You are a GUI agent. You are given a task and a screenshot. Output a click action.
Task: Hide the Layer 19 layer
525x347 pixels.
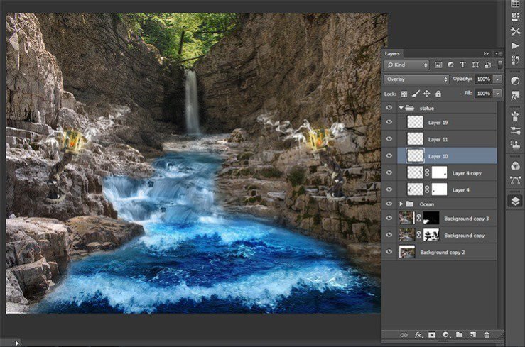pyautogui.click(x=389, y=122)
